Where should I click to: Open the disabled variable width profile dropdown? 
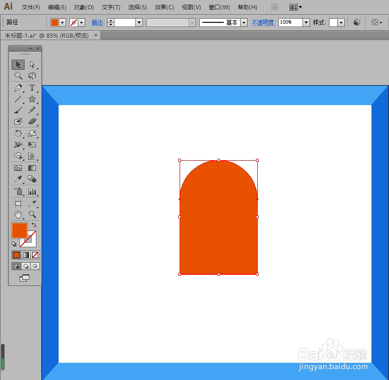pos(192,23)
